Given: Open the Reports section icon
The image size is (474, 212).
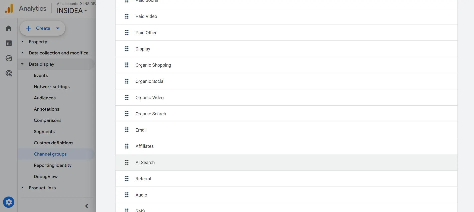Looking at the screenshot, I should click(9, 43).
